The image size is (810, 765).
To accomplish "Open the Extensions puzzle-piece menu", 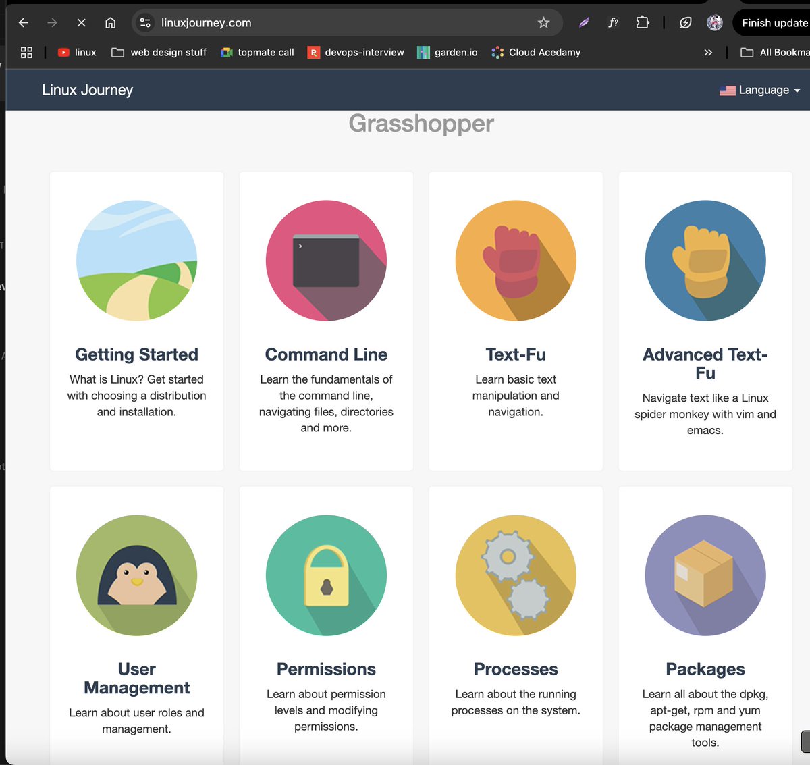I will pos(643,23).
